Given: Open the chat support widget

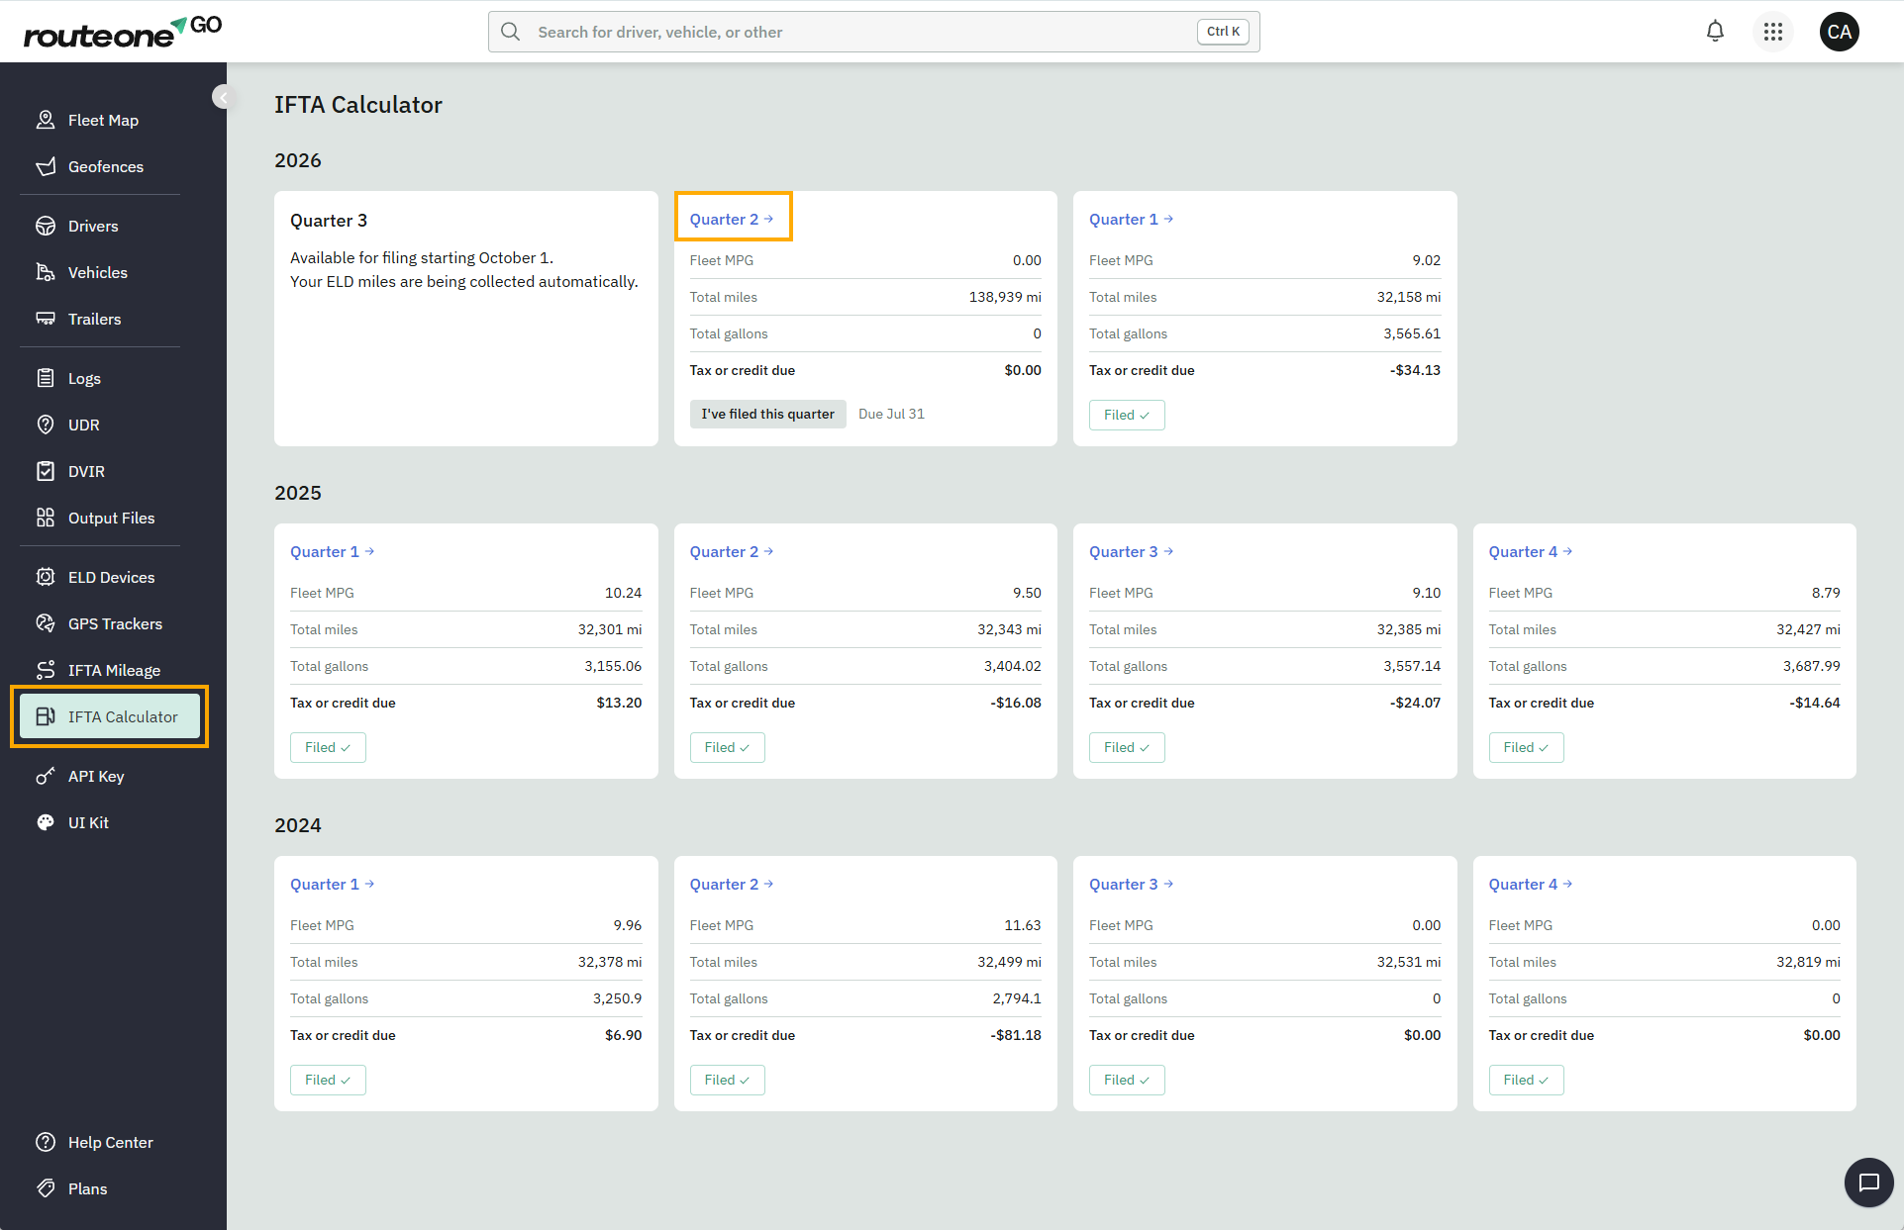Looking at the screenshot, I should [x=1868, y=1182].
